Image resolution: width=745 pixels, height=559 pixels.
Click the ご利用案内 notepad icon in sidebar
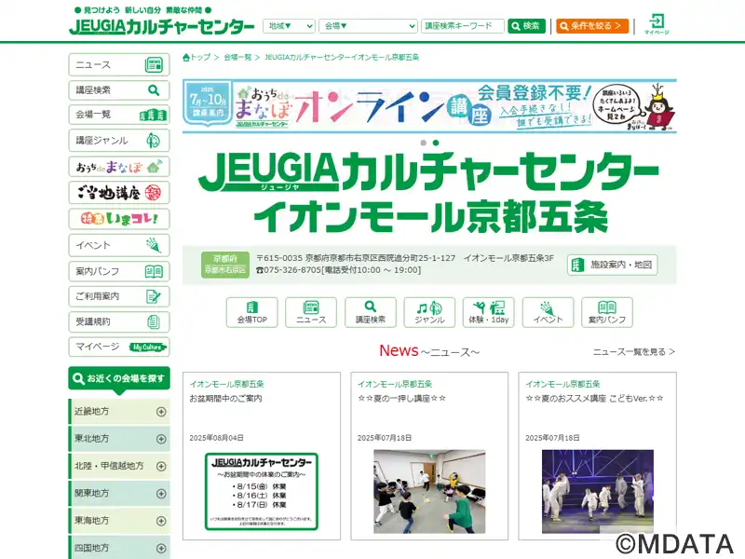tap(154, 296)
